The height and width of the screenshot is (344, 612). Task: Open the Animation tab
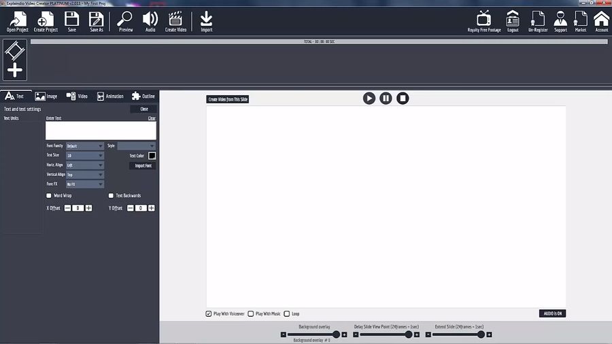point(110,96)
